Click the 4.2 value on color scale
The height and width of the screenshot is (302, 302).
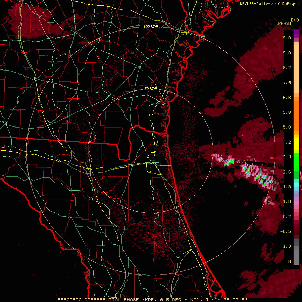[287, 142]
